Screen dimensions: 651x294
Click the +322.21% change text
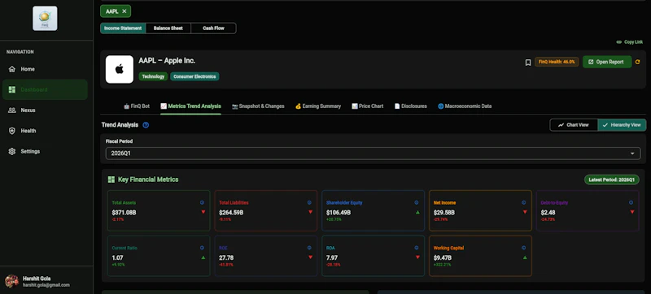[x=441, y=265]
